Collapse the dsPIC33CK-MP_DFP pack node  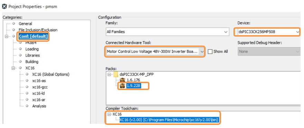[x=110, y=74]
